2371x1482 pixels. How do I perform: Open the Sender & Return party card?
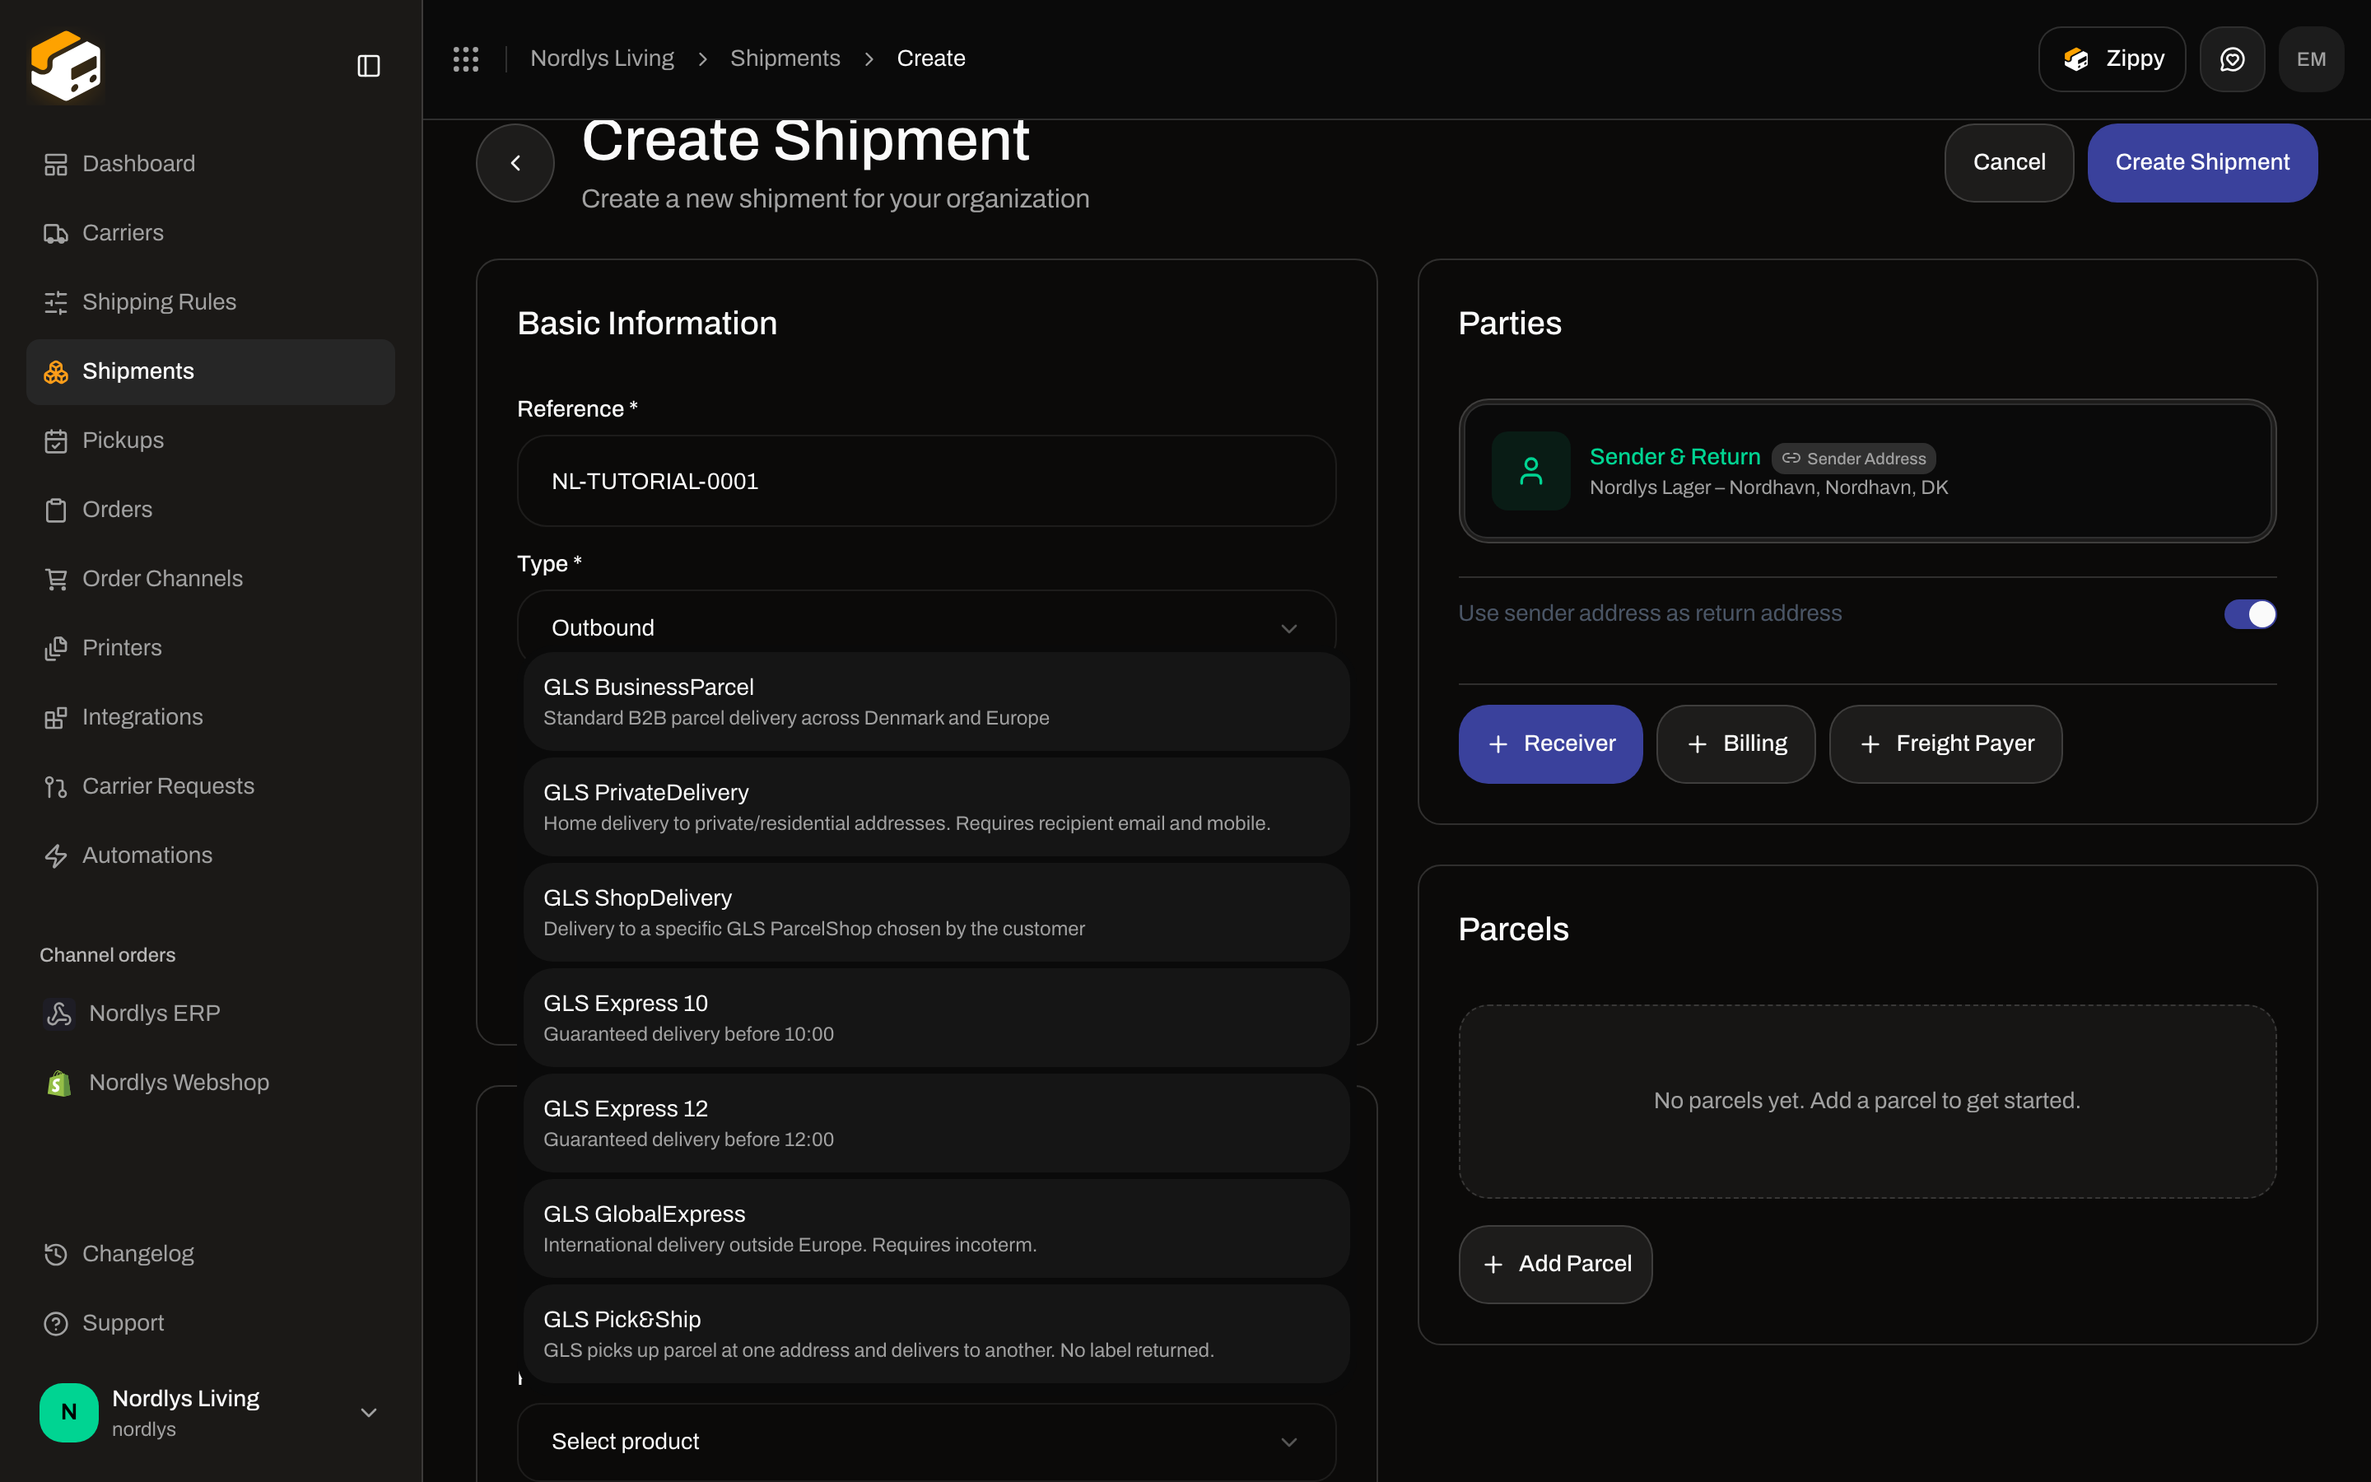point(1866,470)
